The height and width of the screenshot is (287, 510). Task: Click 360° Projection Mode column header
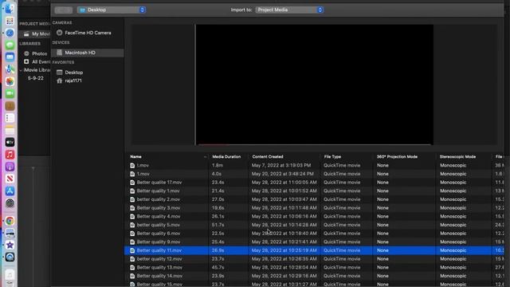[x=397, y=156]
